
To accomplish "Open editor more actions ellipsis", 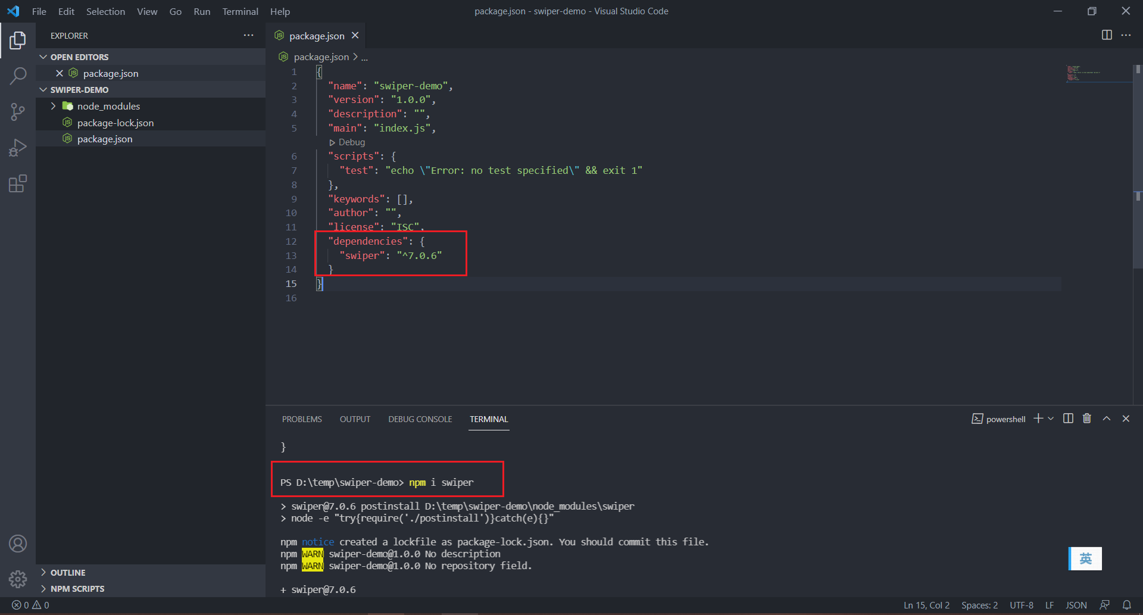I will pos(1126,35).
